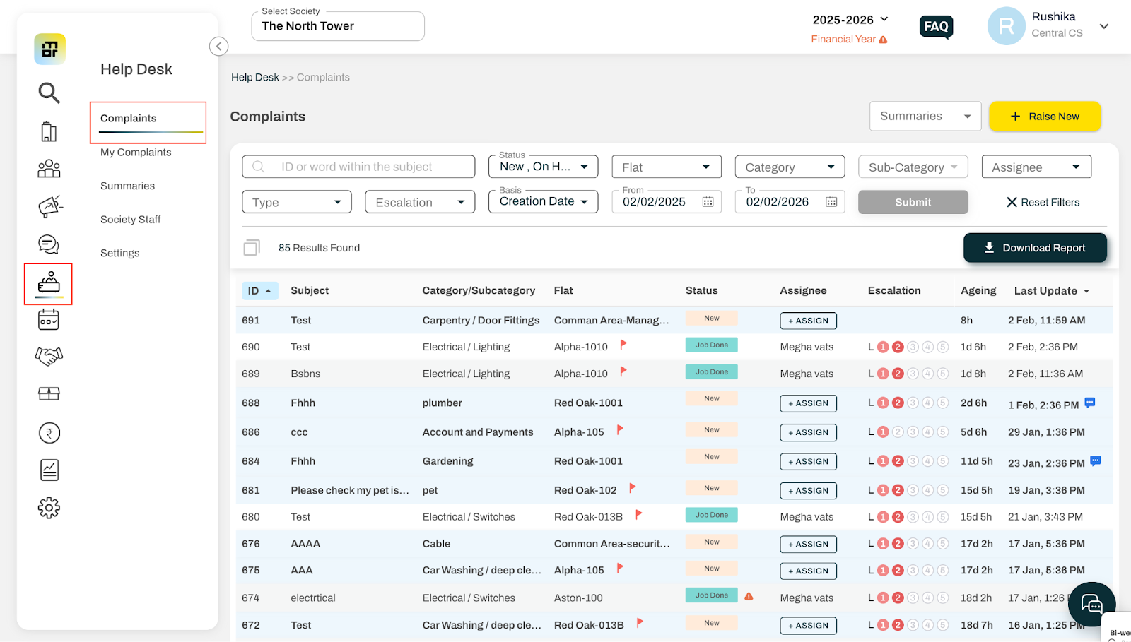Collapse the Help Desk side panel
Viewport: 1131px width, 642px height.
(218, 47)
